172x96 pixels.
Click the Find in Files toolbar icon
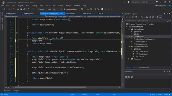82,9
